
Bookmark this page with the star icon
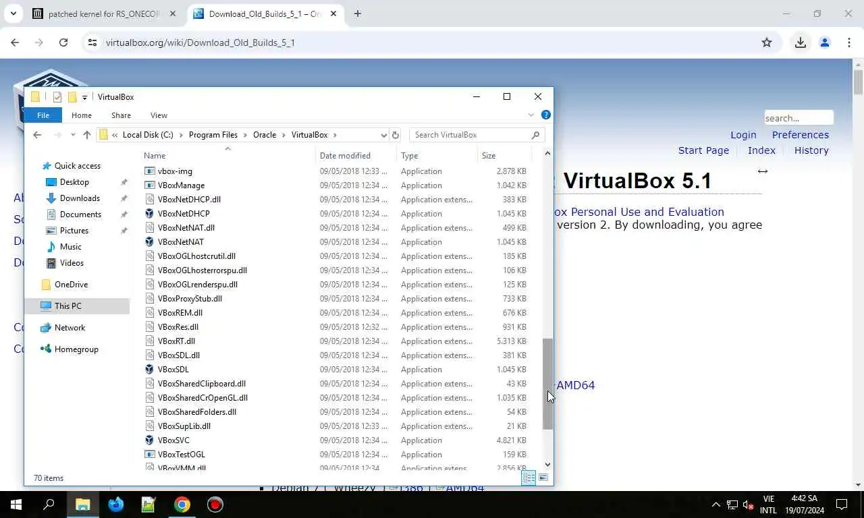[x=767, y=42]
